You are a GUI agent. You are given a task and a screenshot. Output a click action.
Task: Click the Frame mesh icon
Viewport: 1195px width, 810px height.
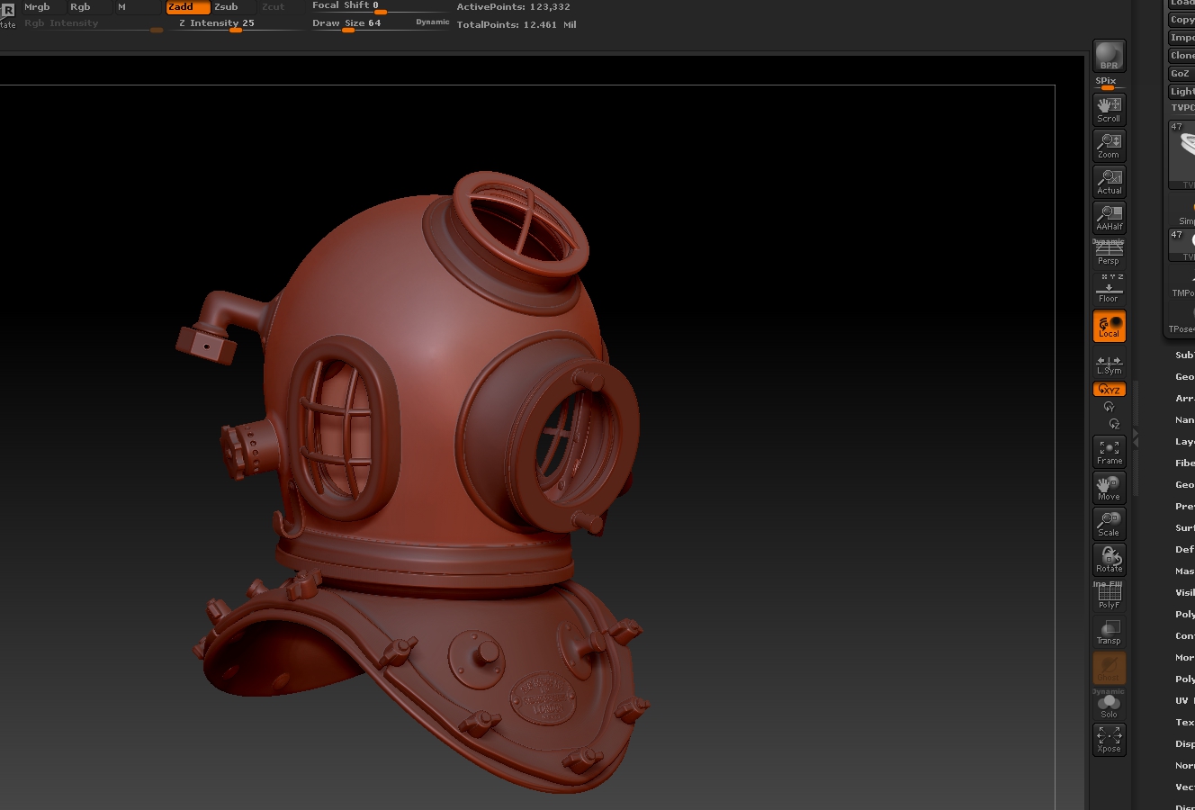click(1109, 452)
